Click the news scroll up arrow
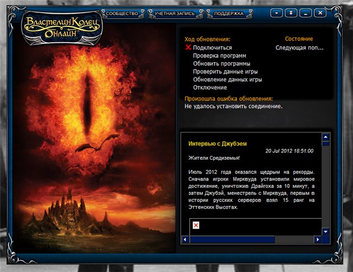 (326, 137)
